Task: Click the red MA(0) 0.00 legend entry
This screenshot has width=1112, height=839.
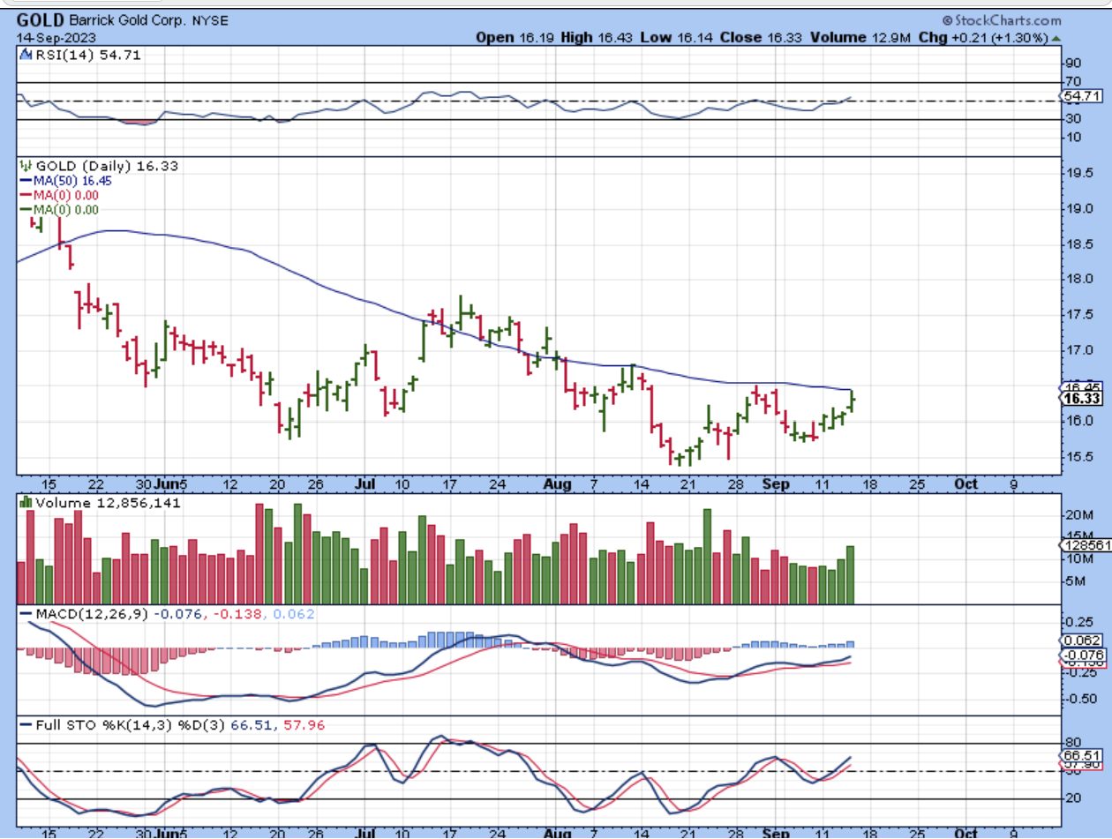Action: coord(59,195)
